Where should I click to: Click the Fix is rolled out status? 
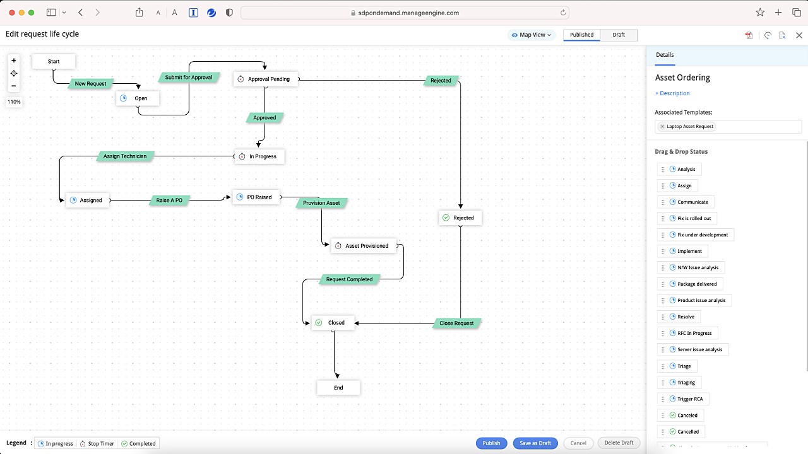point(687,218)
